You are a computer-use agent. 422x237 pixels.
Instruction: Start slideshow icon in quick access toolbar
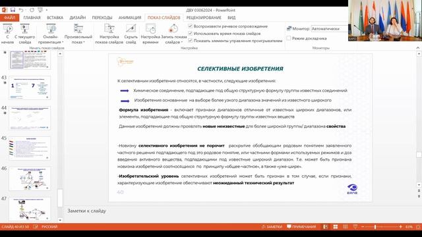click(x=40, y=10)
